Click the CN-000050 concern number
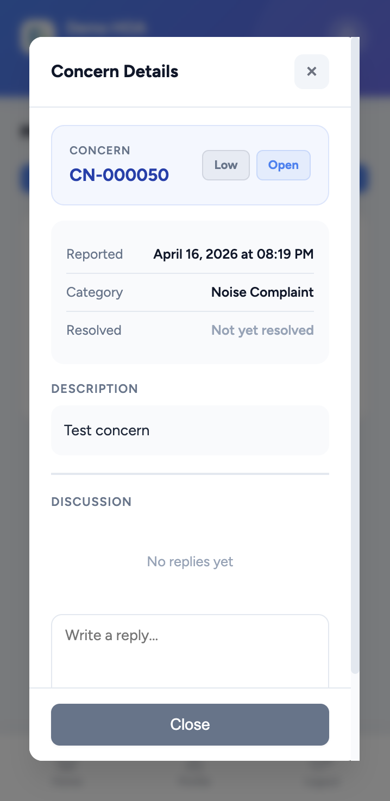Image resolution: width=390 pixels, height=801 pixels. click(x=119, y=174)
